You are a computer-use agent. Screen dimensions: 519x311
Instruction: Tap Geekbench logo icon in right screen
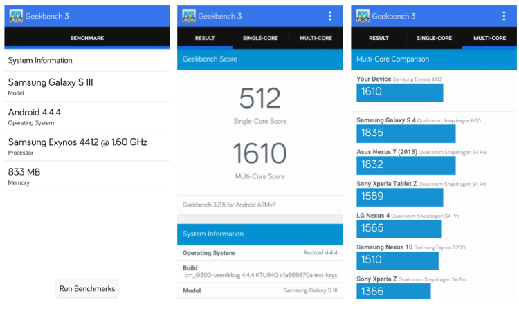(x=363, y=16)
